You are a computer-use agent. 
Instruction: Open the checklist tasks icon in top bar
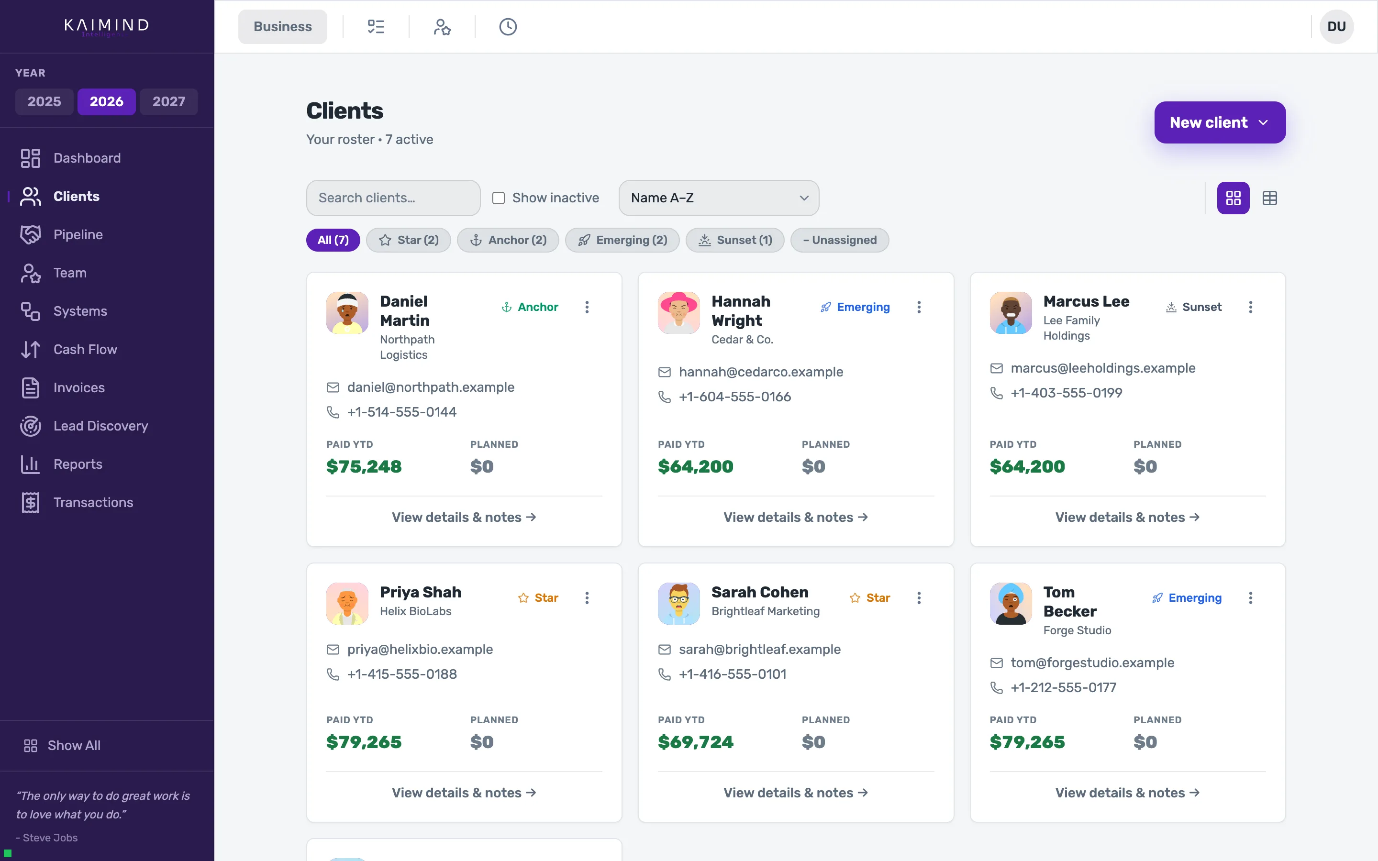[x=376, y=27]
